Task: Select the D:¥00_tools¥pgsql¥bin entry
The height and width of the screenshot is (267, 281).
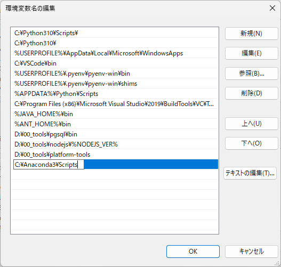Action: click(x=115, y=134)
